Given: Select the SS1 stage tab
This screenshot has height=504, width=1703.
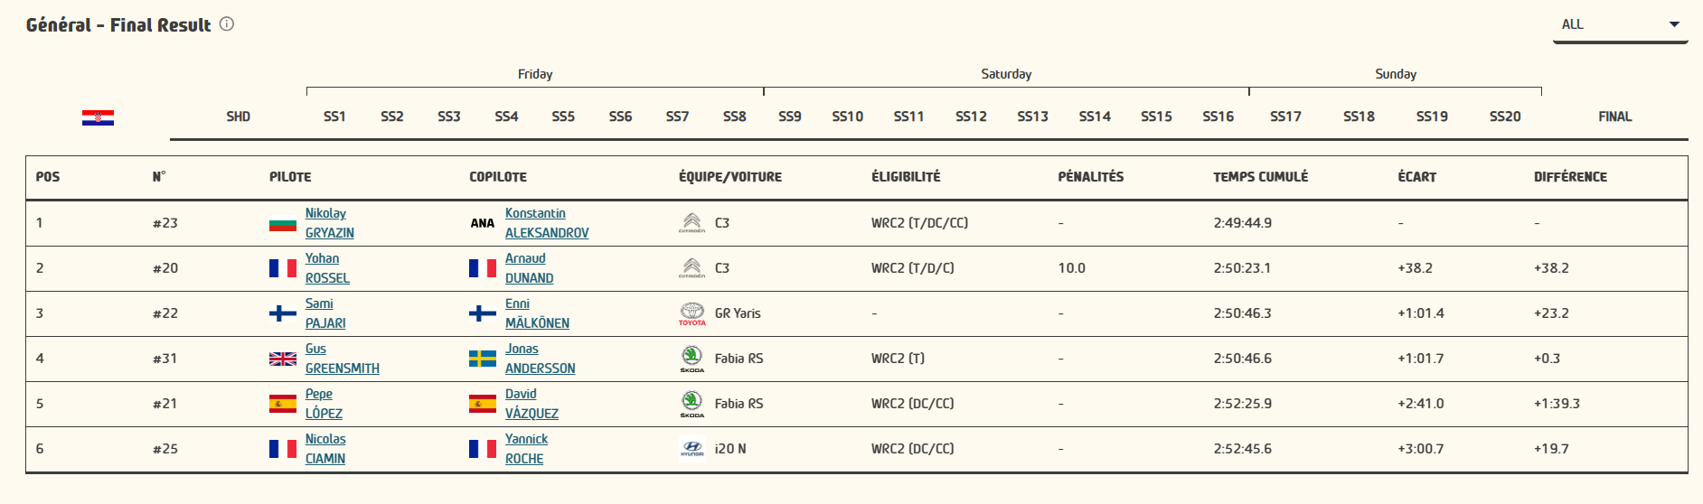Looking at the screenshot, I should (334, 117).
